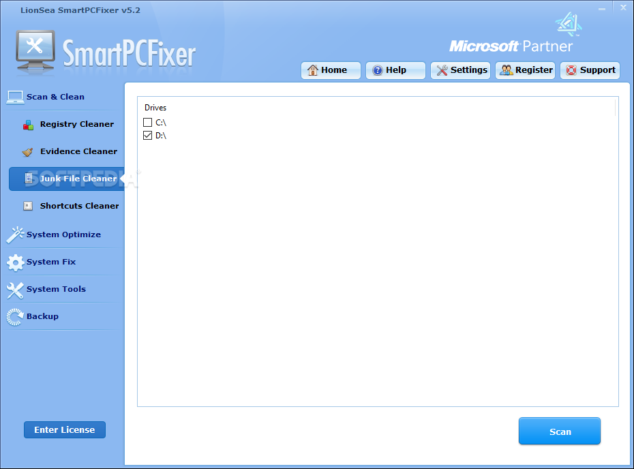Screen dimensions: 634x469
Task: Click the Enter License button
Action: (65, 429)
